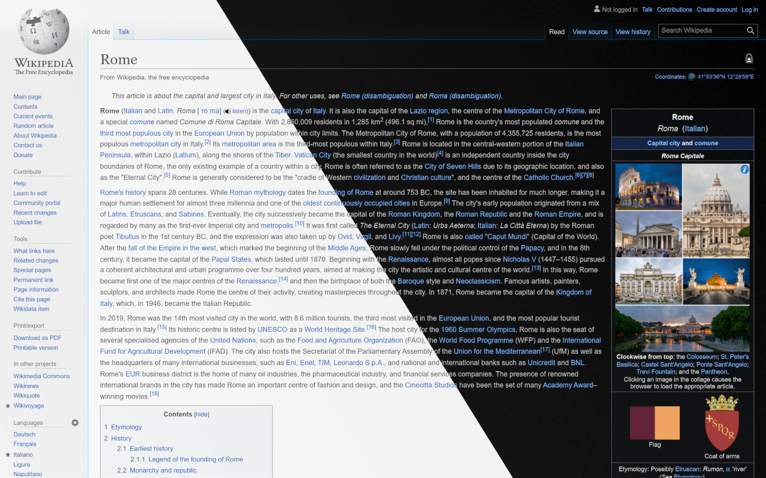Screen dimensions: 766x478
Task: Open About Wikipedia link
Action: [x=35, y=136]
